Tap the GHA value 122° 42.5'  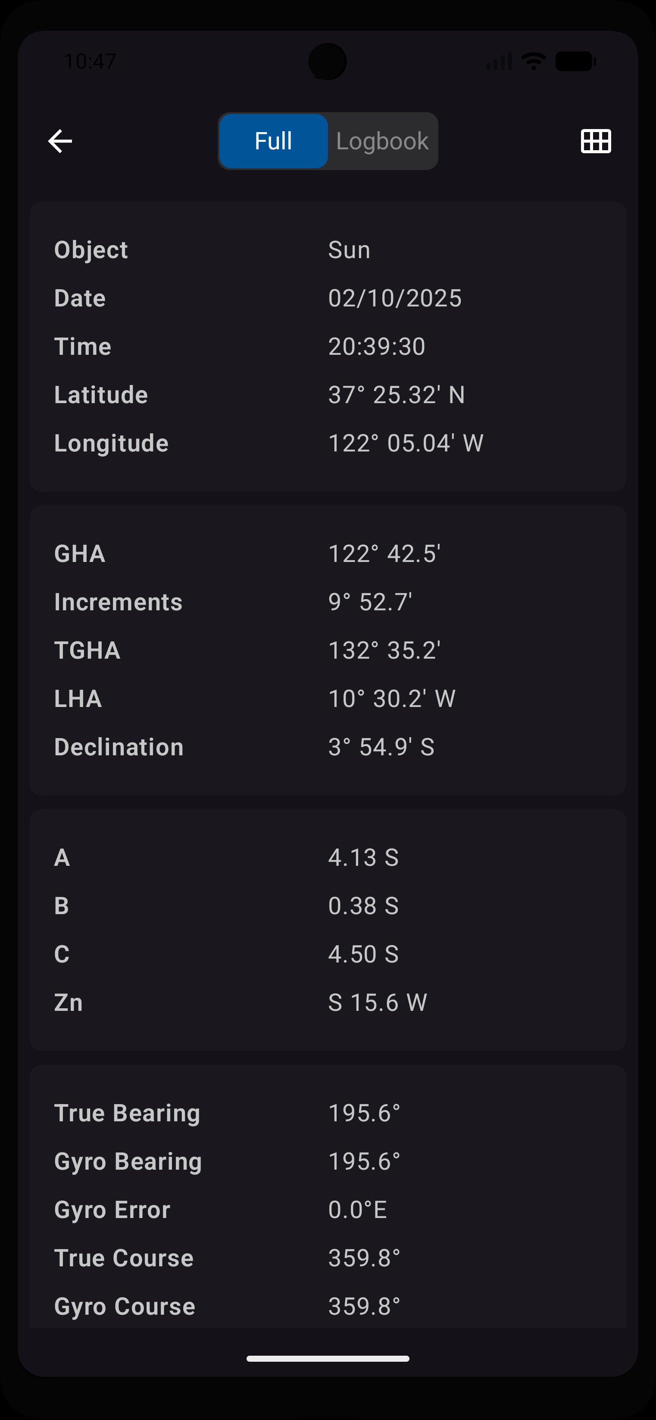pyautogui.click(x=385, y=554)
